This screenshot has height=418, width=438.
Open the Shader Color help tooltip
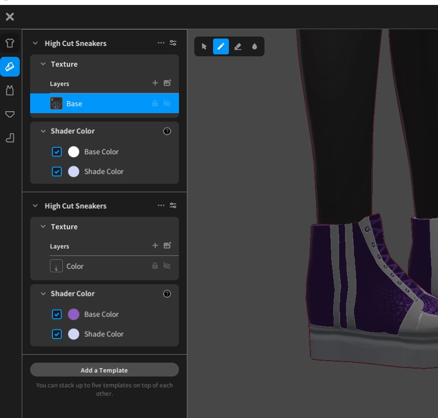(167, 131)
